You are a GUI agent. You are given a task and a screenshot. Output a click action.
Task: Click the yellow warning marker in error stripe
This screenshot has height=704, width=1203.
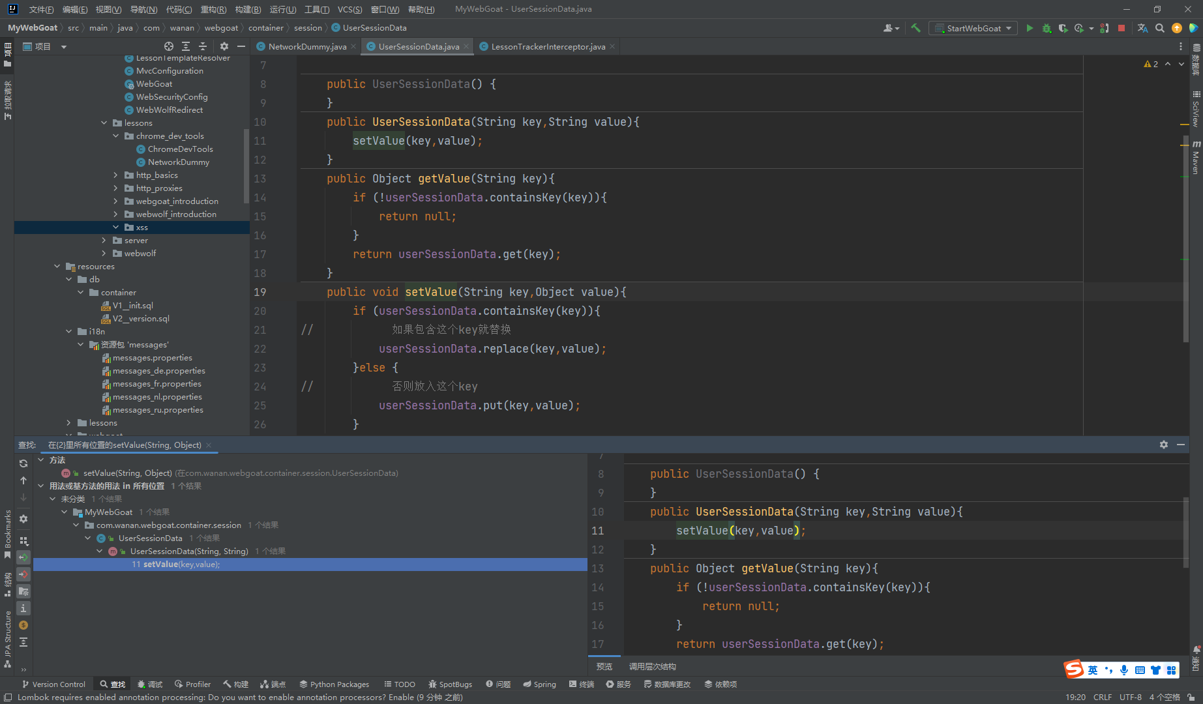coord(1184,124)
